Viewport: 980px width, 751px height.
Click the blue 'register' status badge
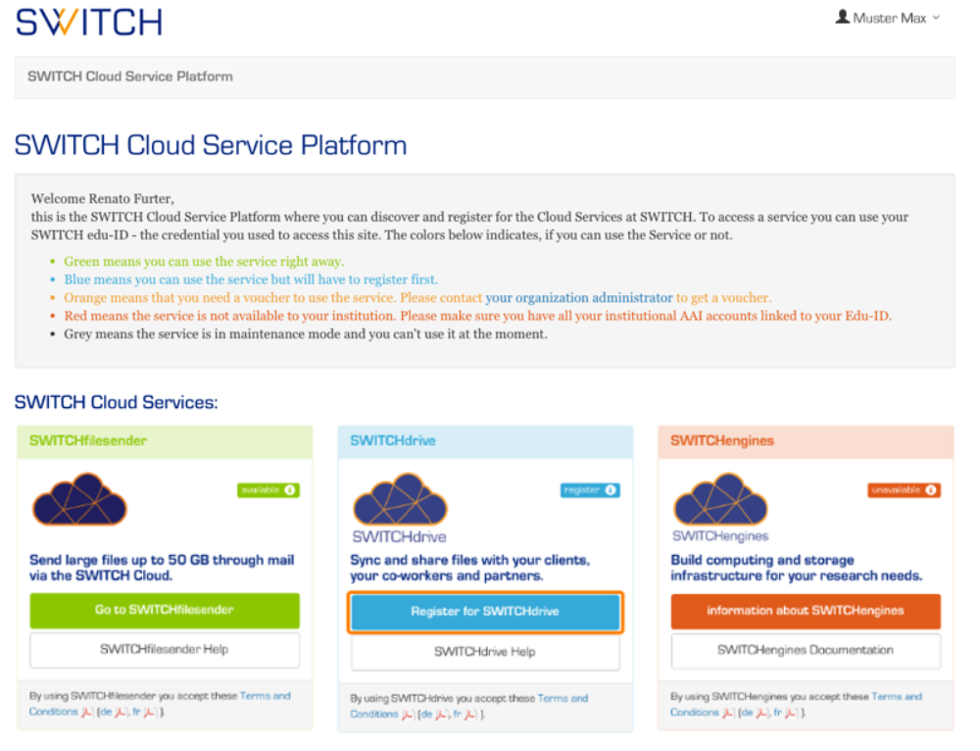590,490
